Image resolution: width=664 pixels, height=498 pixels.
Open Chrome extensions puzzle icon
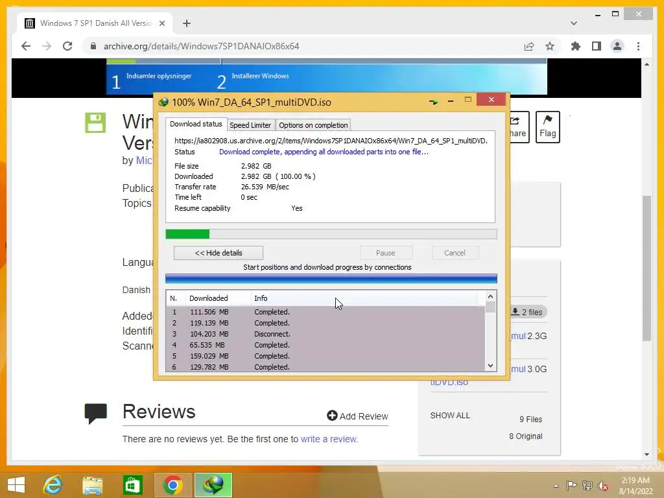pyautogui.click(x=576, y=46)
